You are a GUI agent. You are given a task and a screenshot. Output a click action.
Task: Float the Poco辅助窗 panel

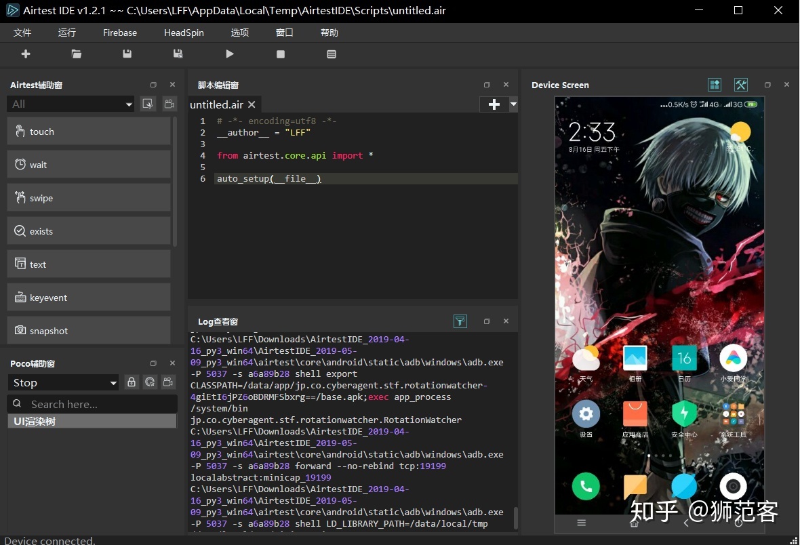tap(153, 363)
